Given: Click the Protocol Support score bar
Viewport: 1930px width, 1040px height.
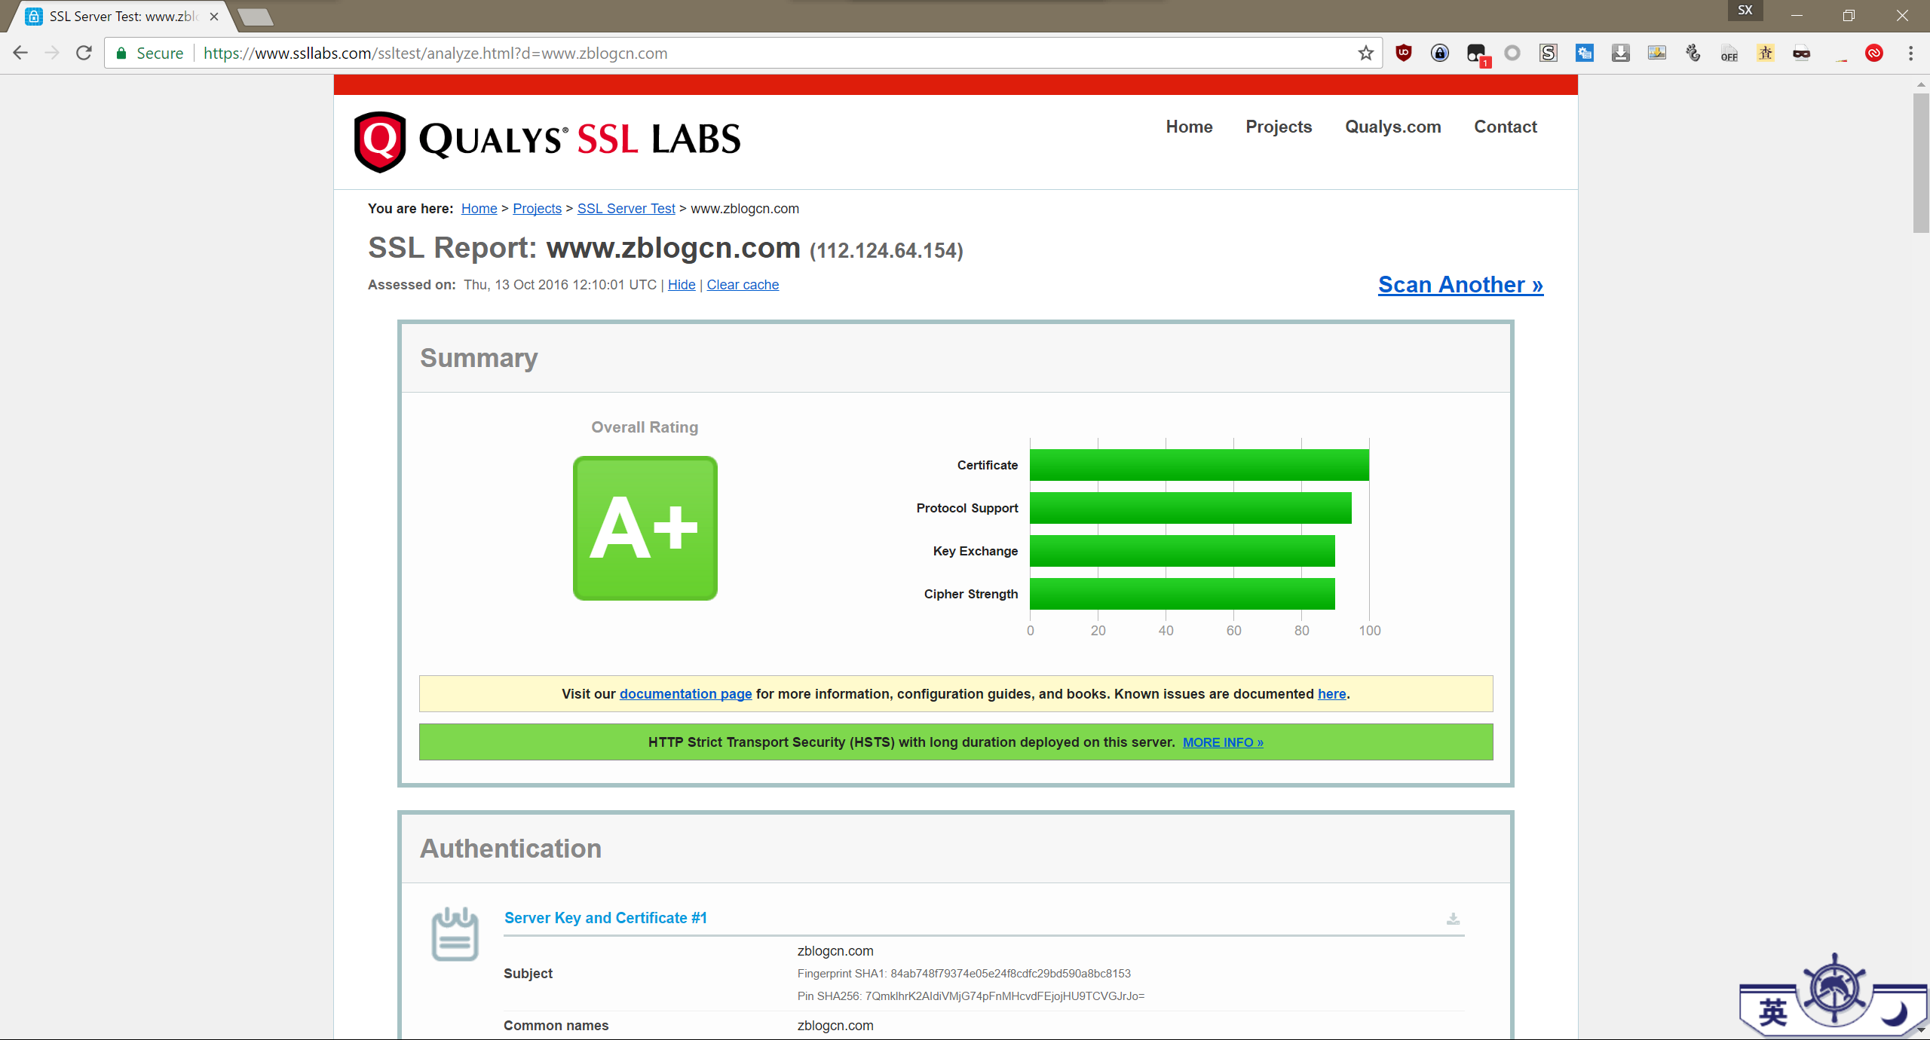Looking at the screenshot, I should pos(1190,508).
